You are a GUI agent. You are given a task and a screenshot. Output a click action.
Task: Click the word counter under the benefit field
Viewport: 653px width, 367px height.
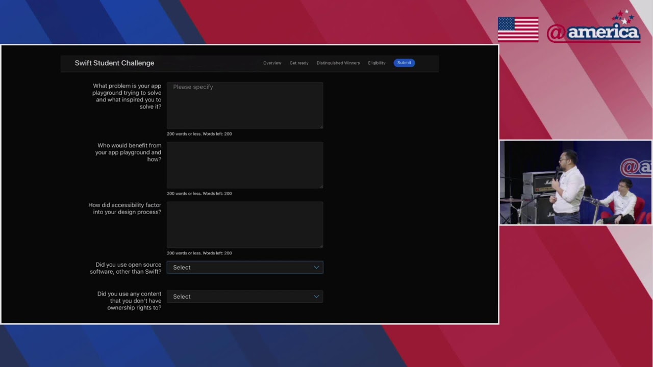(x=199, y=194)
